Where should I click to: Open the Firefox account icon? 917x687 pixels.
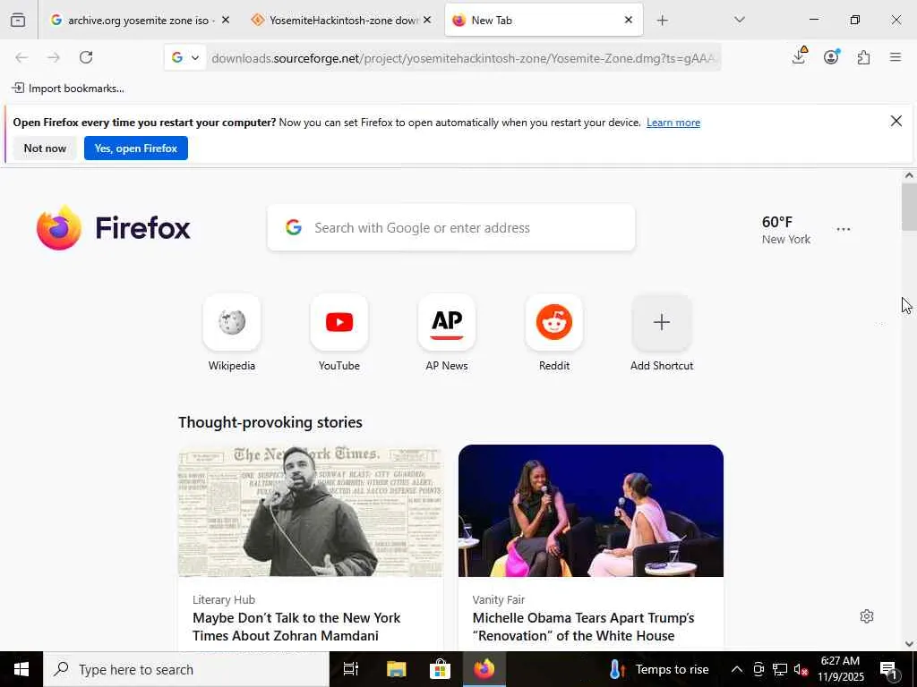point(831,56)
